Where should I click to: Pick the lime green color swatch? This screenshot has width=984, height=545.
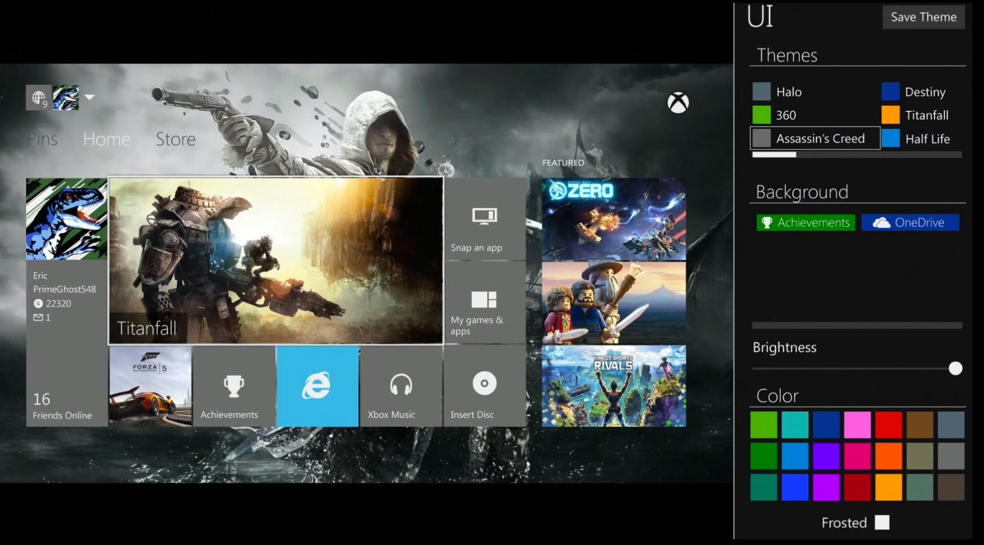[x=764, y=425]
